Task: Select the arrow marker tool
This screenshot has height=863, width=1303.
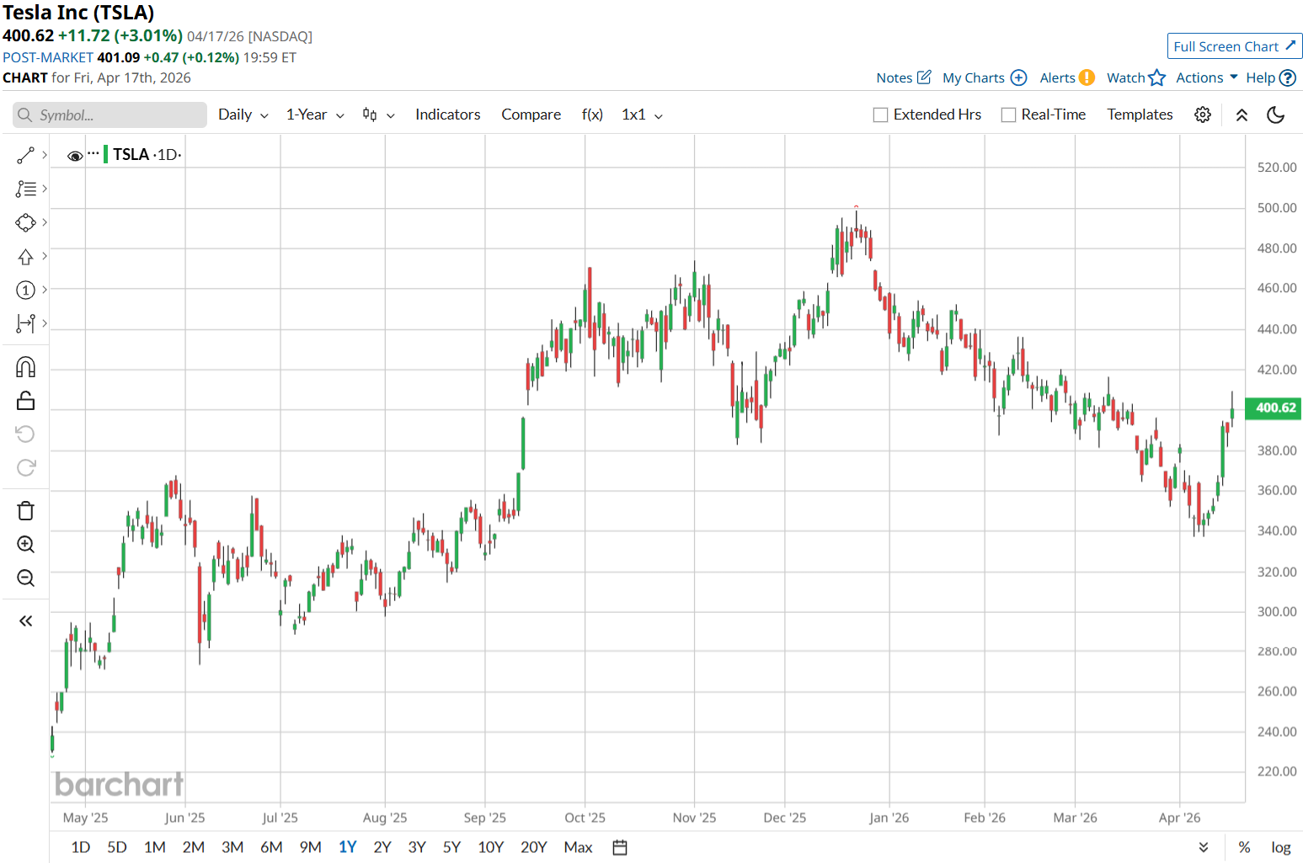Action: pos(25,257)
